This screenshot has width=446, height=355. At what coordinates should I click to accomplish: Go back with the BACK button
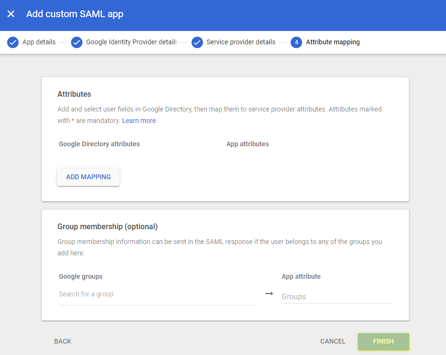tap(63, 341)
